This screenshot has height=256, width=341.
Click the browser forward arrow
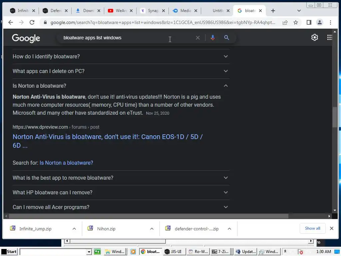click(x=21, y=22)
